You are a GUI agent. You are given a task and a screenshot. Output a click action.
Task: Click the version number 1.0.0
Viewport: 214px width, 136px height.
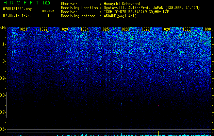click(46, 3)
